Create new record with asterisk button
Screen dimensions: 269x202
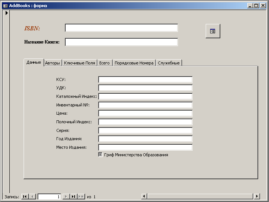pyautogui.click(x=81, y=196)
